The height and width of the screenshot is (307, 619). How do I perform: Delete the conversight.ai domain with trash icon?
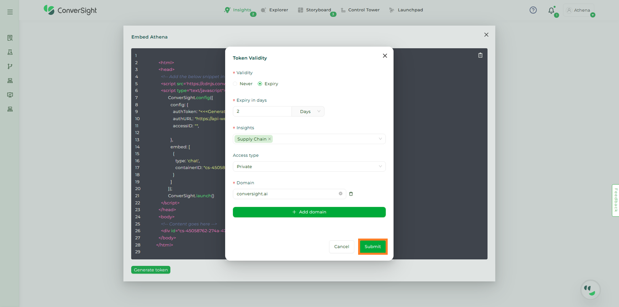coord(351,194)
